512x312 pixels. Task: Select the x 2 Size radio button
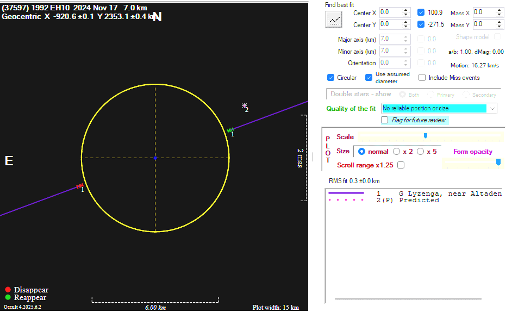pyautogui.click(x=396, y=152)
